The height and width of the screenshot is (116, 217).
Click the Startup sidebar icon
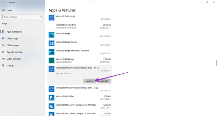3,66
